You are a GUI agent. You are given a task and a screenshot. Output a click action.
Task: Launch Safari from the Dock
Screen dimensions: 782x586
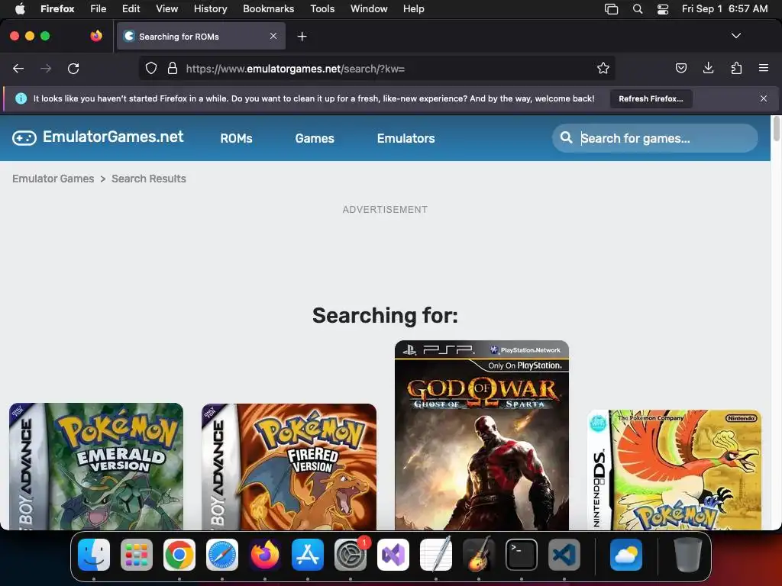click(x=222, y=555)
